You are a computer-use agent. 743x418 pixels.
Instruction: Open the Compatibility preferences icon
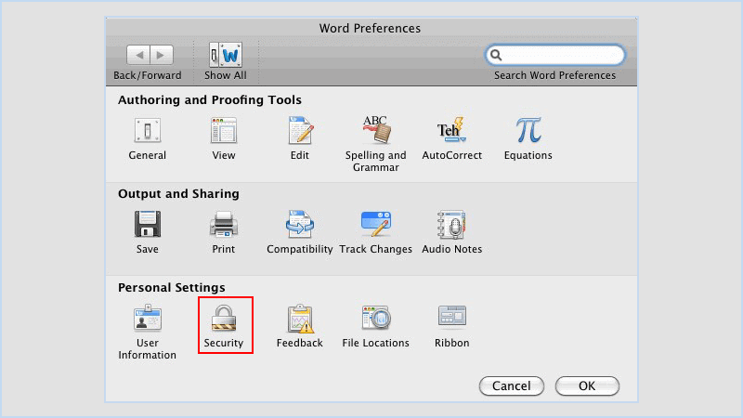click(x=299, y=224)
